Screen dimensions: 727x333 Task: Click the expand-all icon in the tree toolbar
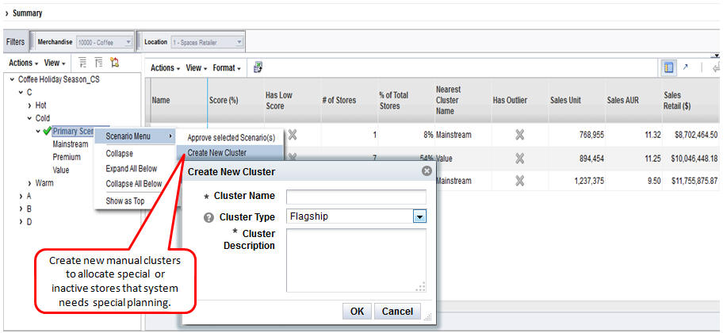(x=82, y=63)
